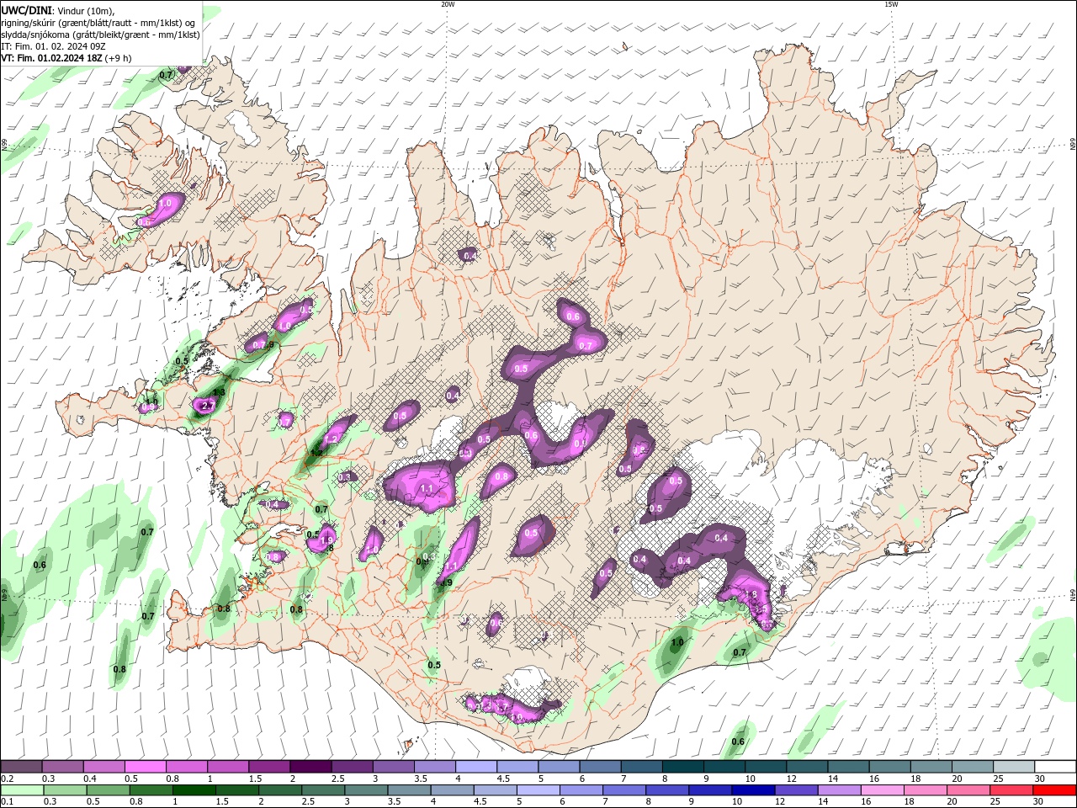Viewport: 1077px width, 808px height.
Task: Pick the dark teal 9 swatch in top legend row
Action: [723, 767]
